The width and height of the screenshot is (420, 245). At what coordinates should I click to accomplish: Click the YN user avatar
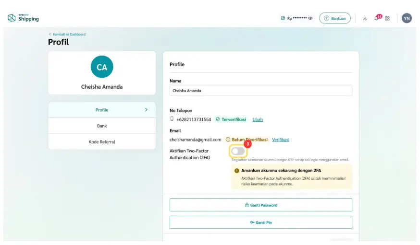coord(407,18)
